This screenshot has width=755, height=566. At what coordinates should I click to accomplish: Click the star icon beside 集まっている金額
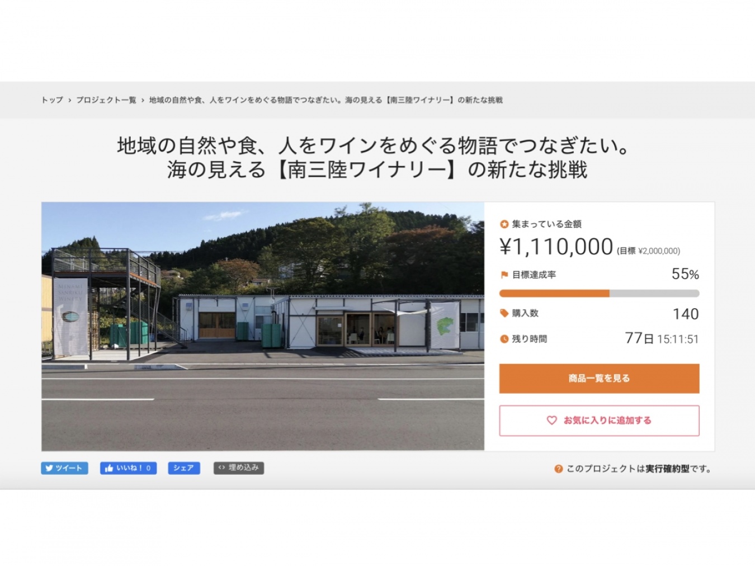pyautogui.click(x=504, y=224)
